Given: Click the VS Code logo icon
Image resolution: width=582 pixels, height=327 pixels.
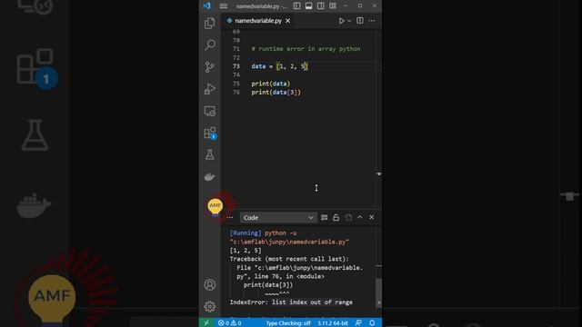Looking at the screenshot, I should (x=207, y=5).
